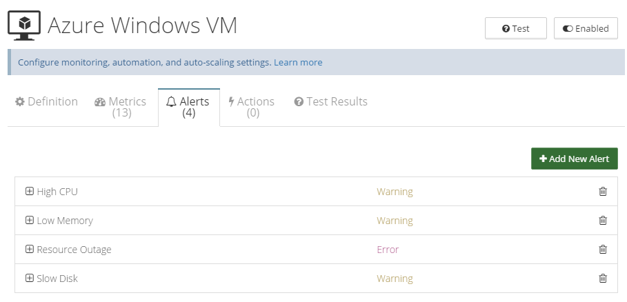Click the Error severity of Resource Outage
Image resolution: width=627 pixels, height=302 pixels.
point(388,250)
